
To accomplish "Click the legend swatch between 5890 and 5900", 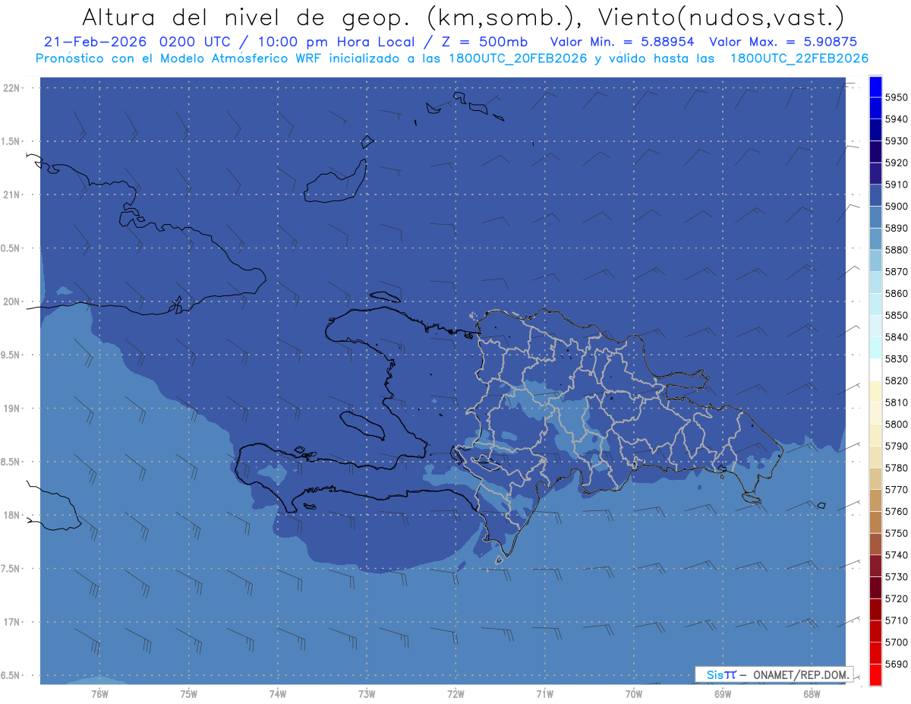I will [x=875, y=217].
